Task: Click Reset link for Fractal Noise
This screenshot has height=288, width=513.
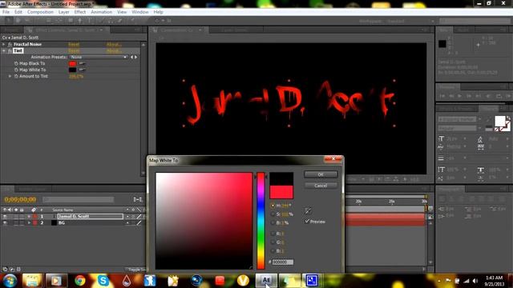Action: 74,44
